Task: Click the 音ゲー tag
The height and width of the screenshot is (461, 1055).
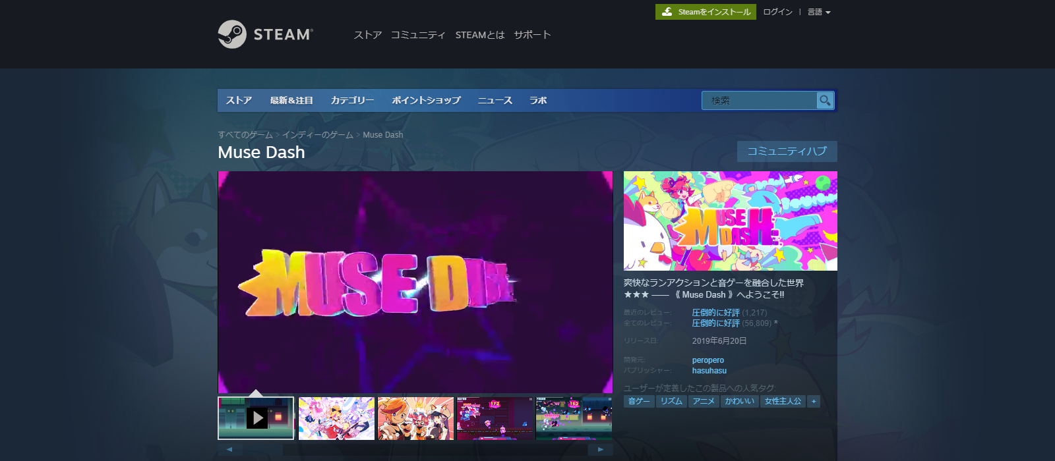Action: (638, 401)
